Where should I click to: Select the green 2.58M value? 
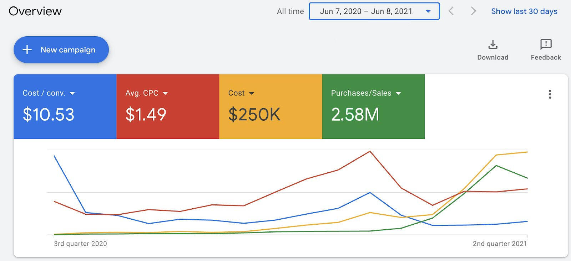355,115
